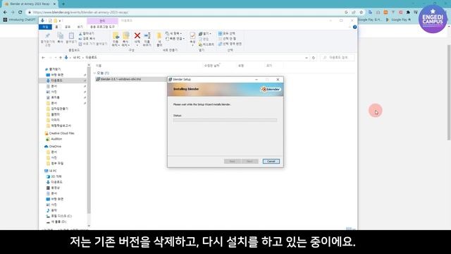Collapse the Explorer ribbon with the chevron

tap(350, 27)
